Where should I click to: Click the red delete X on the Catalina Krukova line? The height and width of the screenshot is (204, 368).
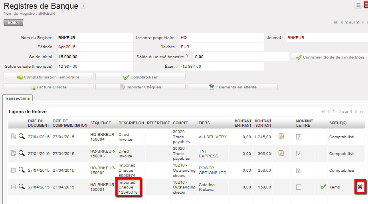point(360,187)
